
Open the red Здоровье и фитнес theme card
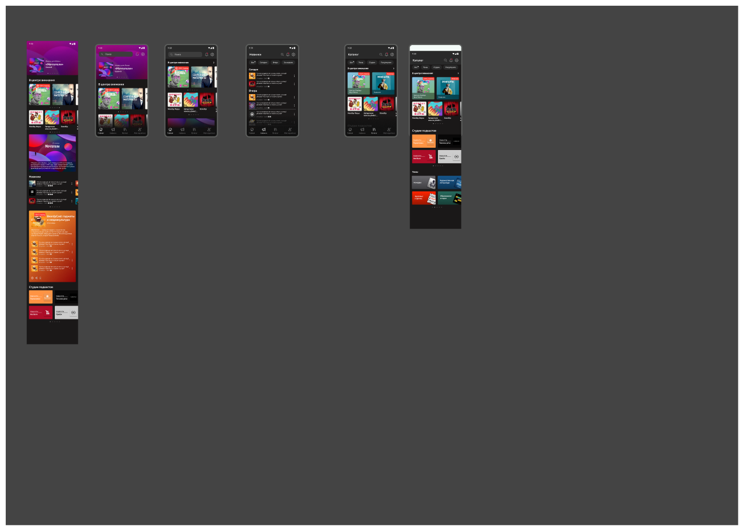point(424,198)
